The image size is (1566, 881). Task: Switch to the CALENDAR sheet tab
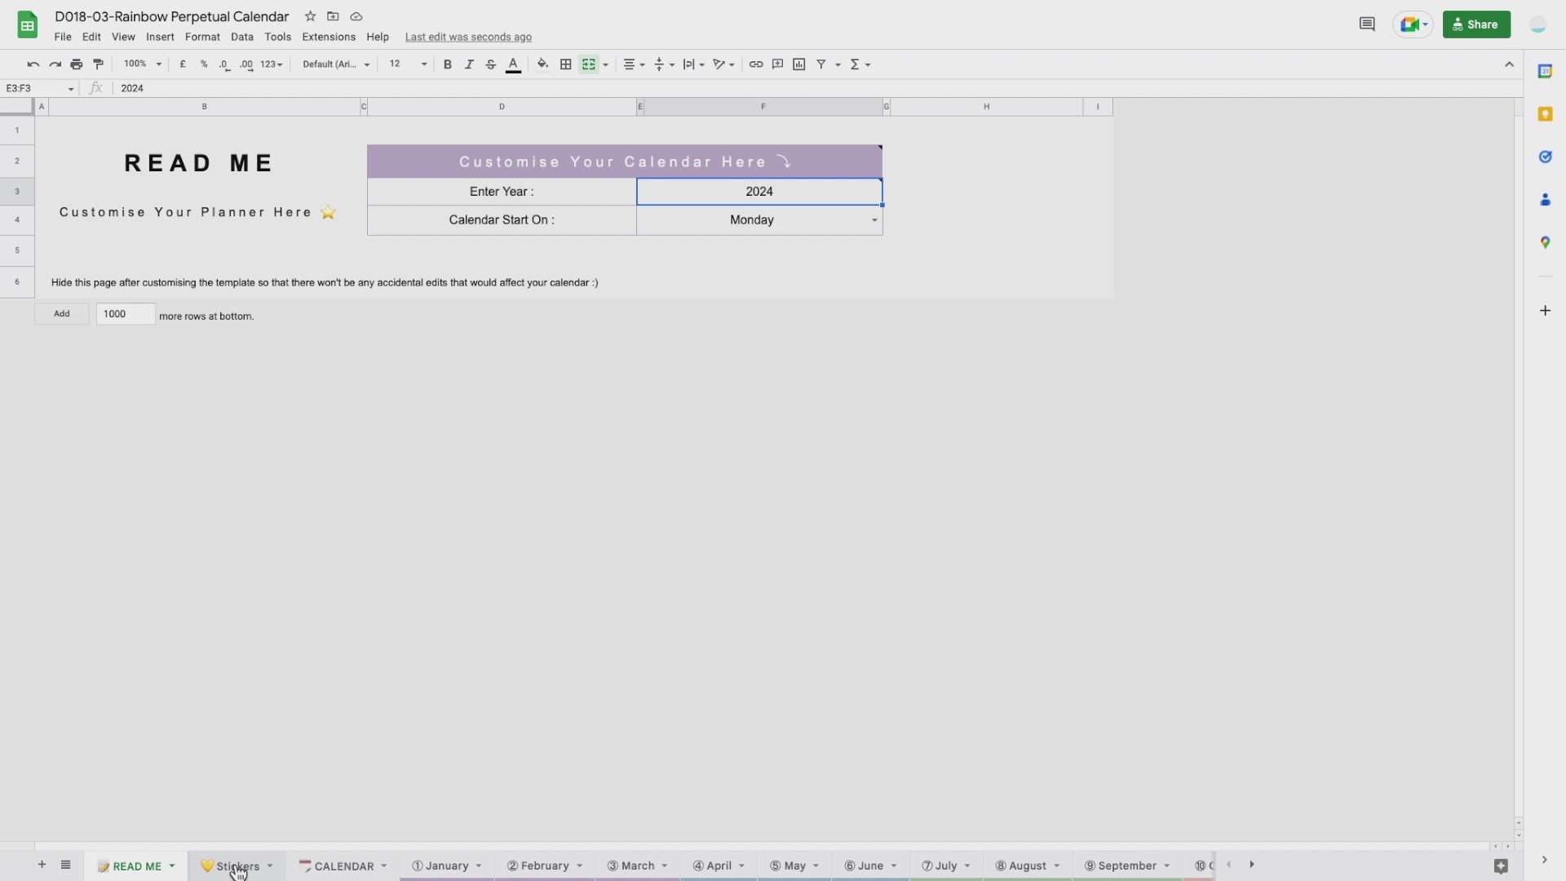pos(343,866)
